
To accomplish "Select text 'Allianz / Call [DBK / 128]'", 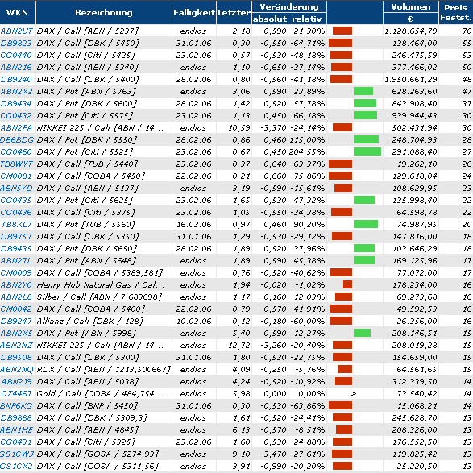I will click(x=90, y=321).
